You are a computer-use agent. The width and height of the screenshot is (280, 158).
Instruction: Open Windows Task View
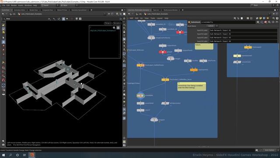(24, 155)
